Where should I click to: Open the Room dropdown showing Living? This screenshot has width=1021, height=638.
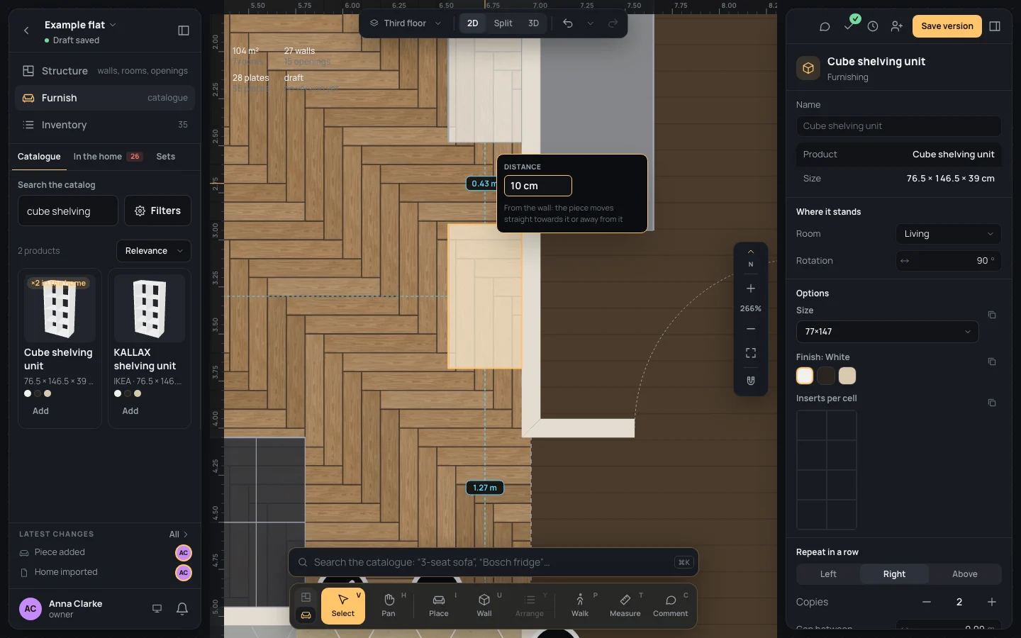(948, 234)
